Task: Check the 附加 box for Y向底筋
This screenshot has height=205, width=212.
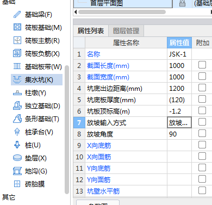Action: tap(202, 167)
